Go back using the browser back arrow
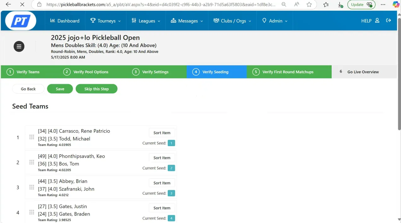This screenshot has width=401, height=223. (x=9, y=4)
